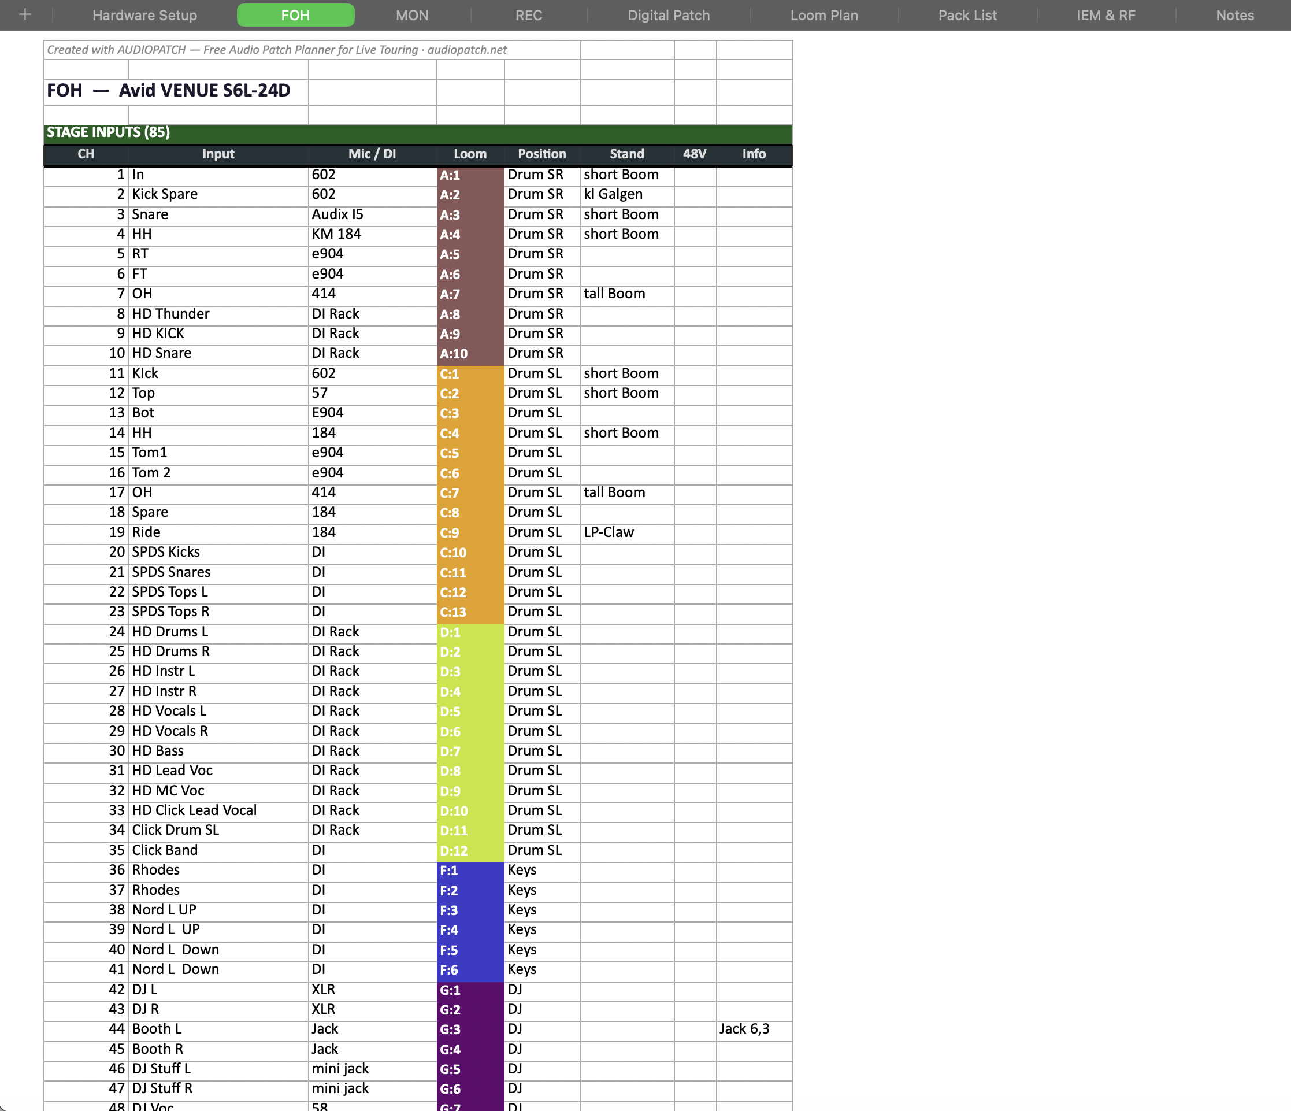Open the Loom Plan tab
This screenshot has height=1111, width=1291.
(x=823, y=16)
